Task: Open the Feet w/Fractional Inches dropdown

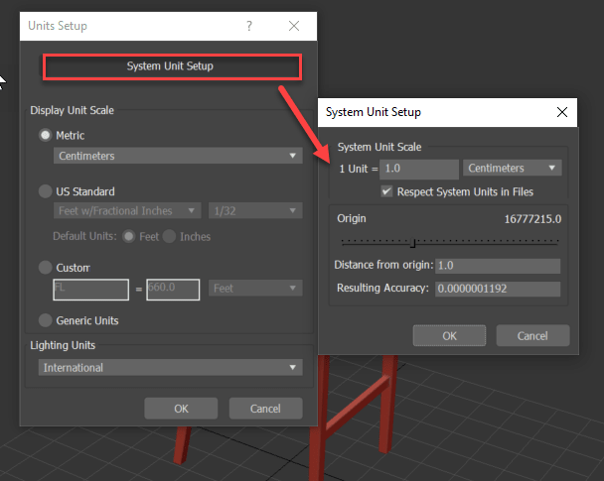Action: 127,210
